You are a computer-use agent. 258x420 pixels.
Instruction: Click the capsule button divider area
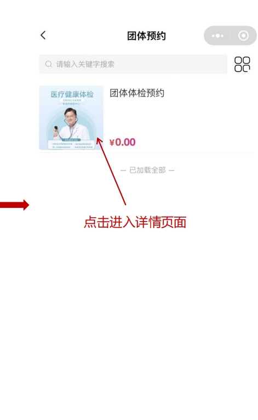click(231, 36)
